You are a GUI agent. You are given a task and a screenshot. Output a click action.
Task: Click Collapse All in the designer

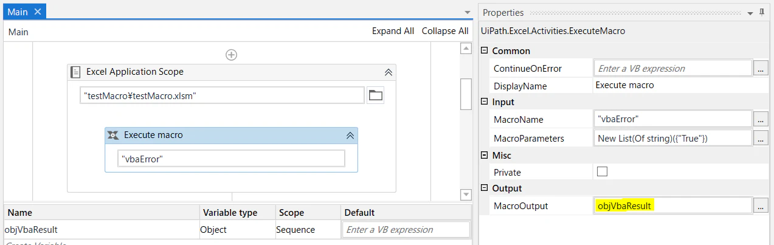click(x=445, y=31)
